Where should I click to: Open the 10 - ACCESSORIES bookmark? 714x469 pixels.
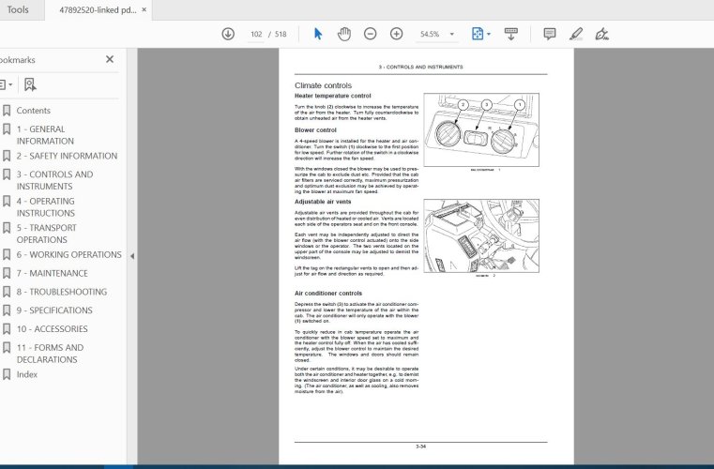pos(52,328)
